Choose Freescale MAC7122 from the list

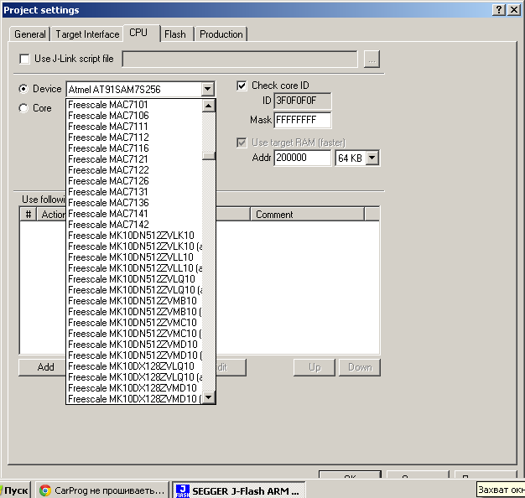134,170
